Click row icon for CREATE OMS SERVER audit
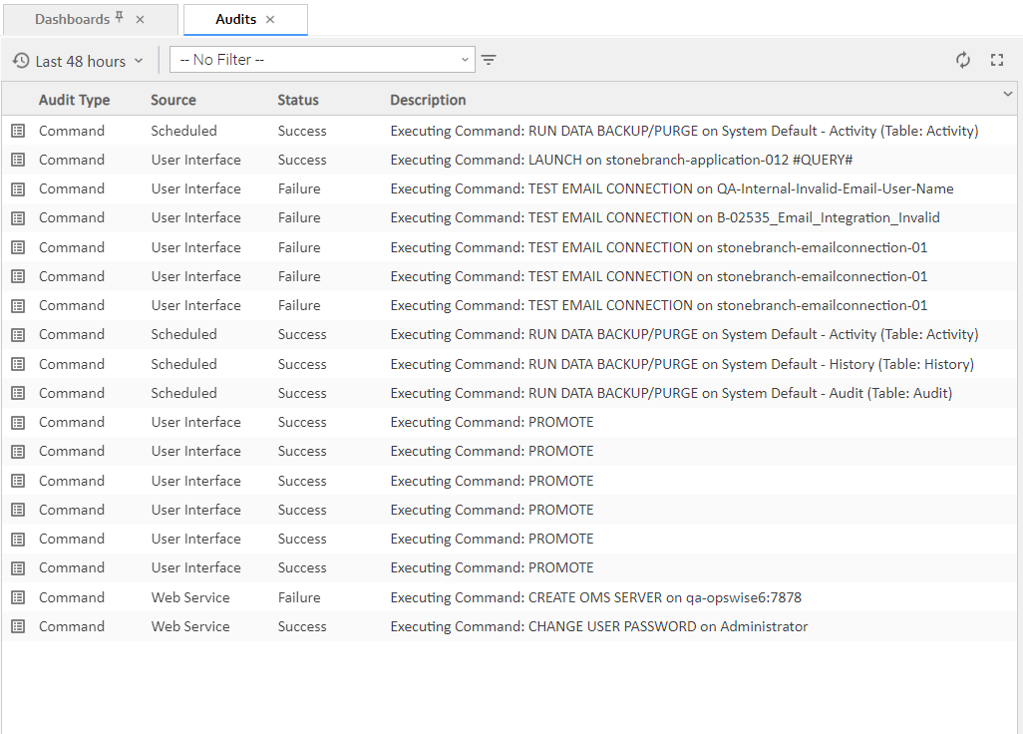The image size is (1023, 734). pyautogui.click(x=18, y=597)
